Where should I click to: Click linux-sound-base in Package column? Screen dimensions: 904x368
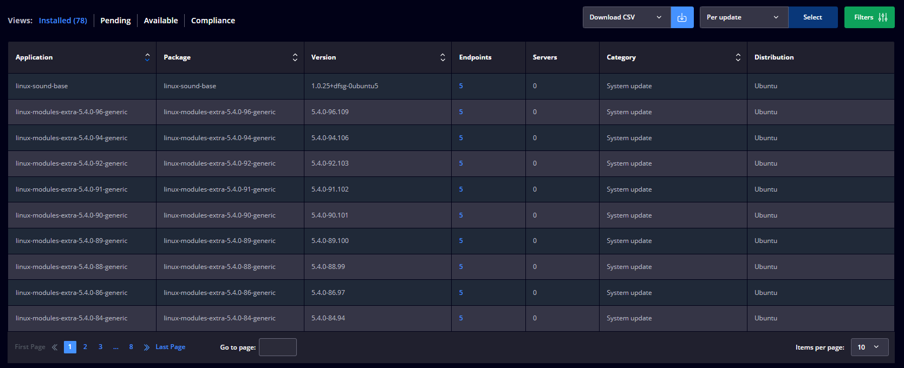(190, 86)
